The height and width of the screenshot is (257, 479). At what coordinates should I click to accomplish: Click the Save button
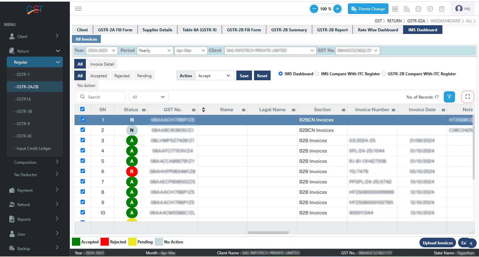(x=244, y=76)
